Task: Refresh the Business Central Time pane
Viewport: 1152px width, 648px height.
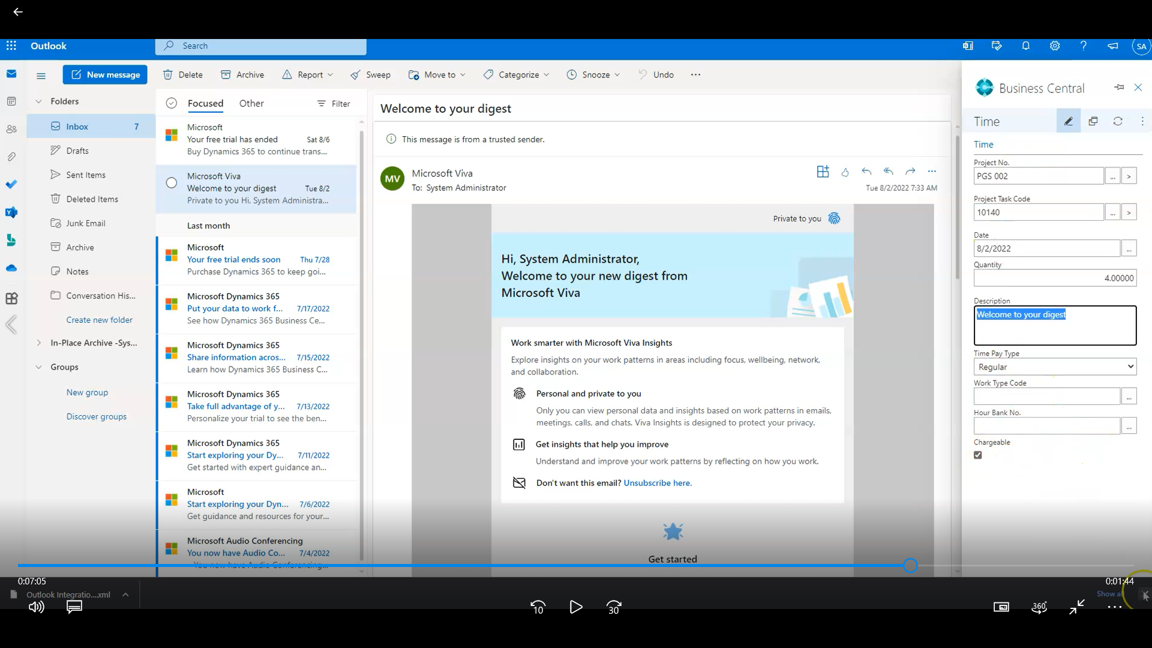Action: 1118,121
